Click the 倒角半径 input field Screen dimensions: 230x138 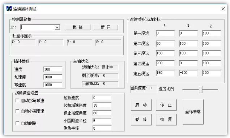tap(102, 128)
